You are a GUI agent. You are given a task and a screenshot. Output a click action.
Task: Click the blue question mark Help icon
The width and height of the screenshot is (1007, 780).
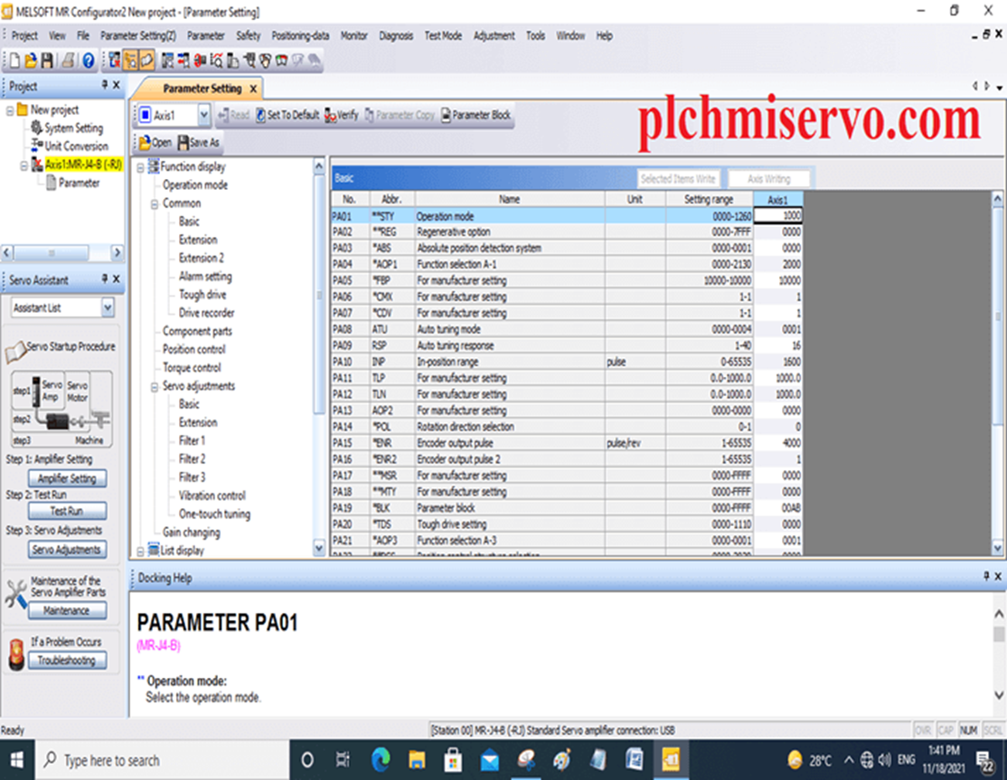[x=88, y=61]
